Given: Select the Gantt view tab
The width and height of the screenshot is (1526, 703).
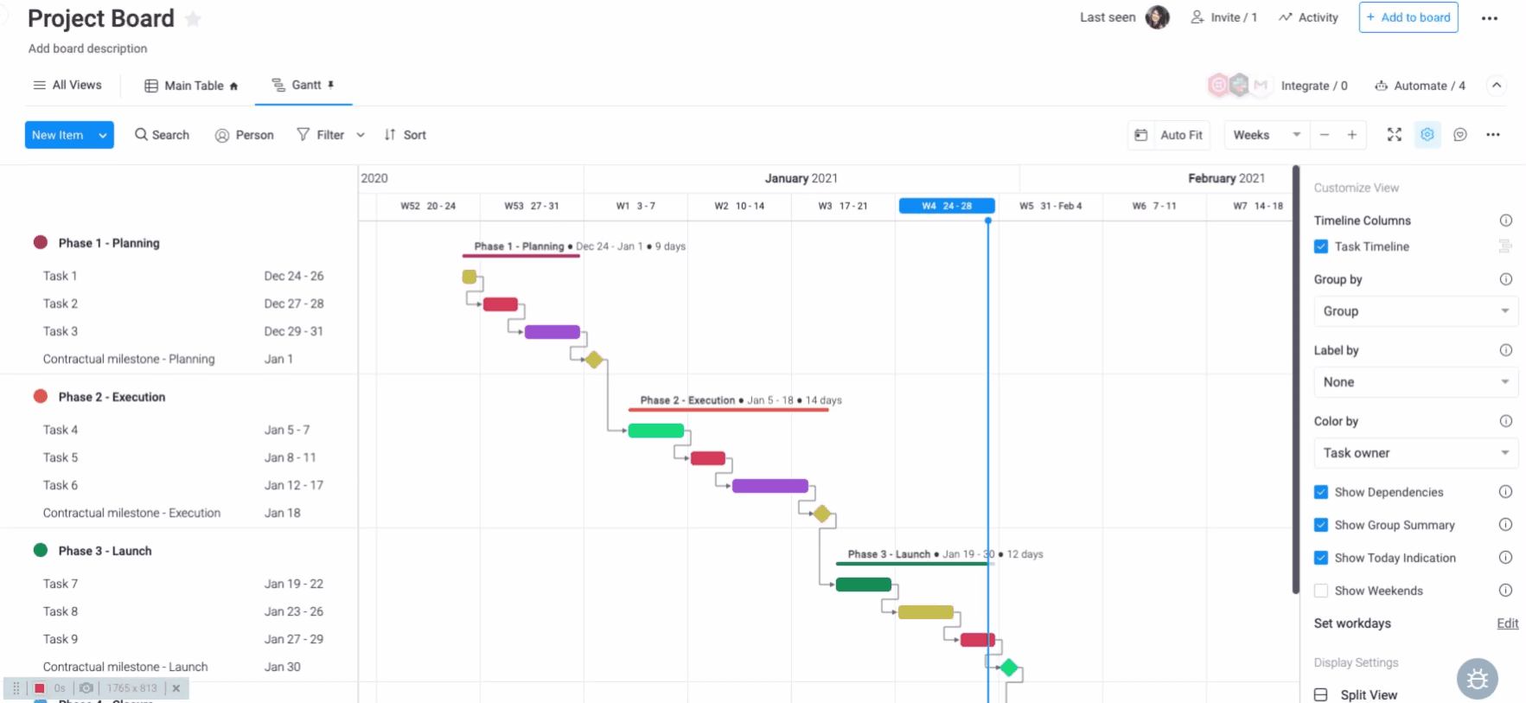Looking at the screenshot, I should coord(303,85).
